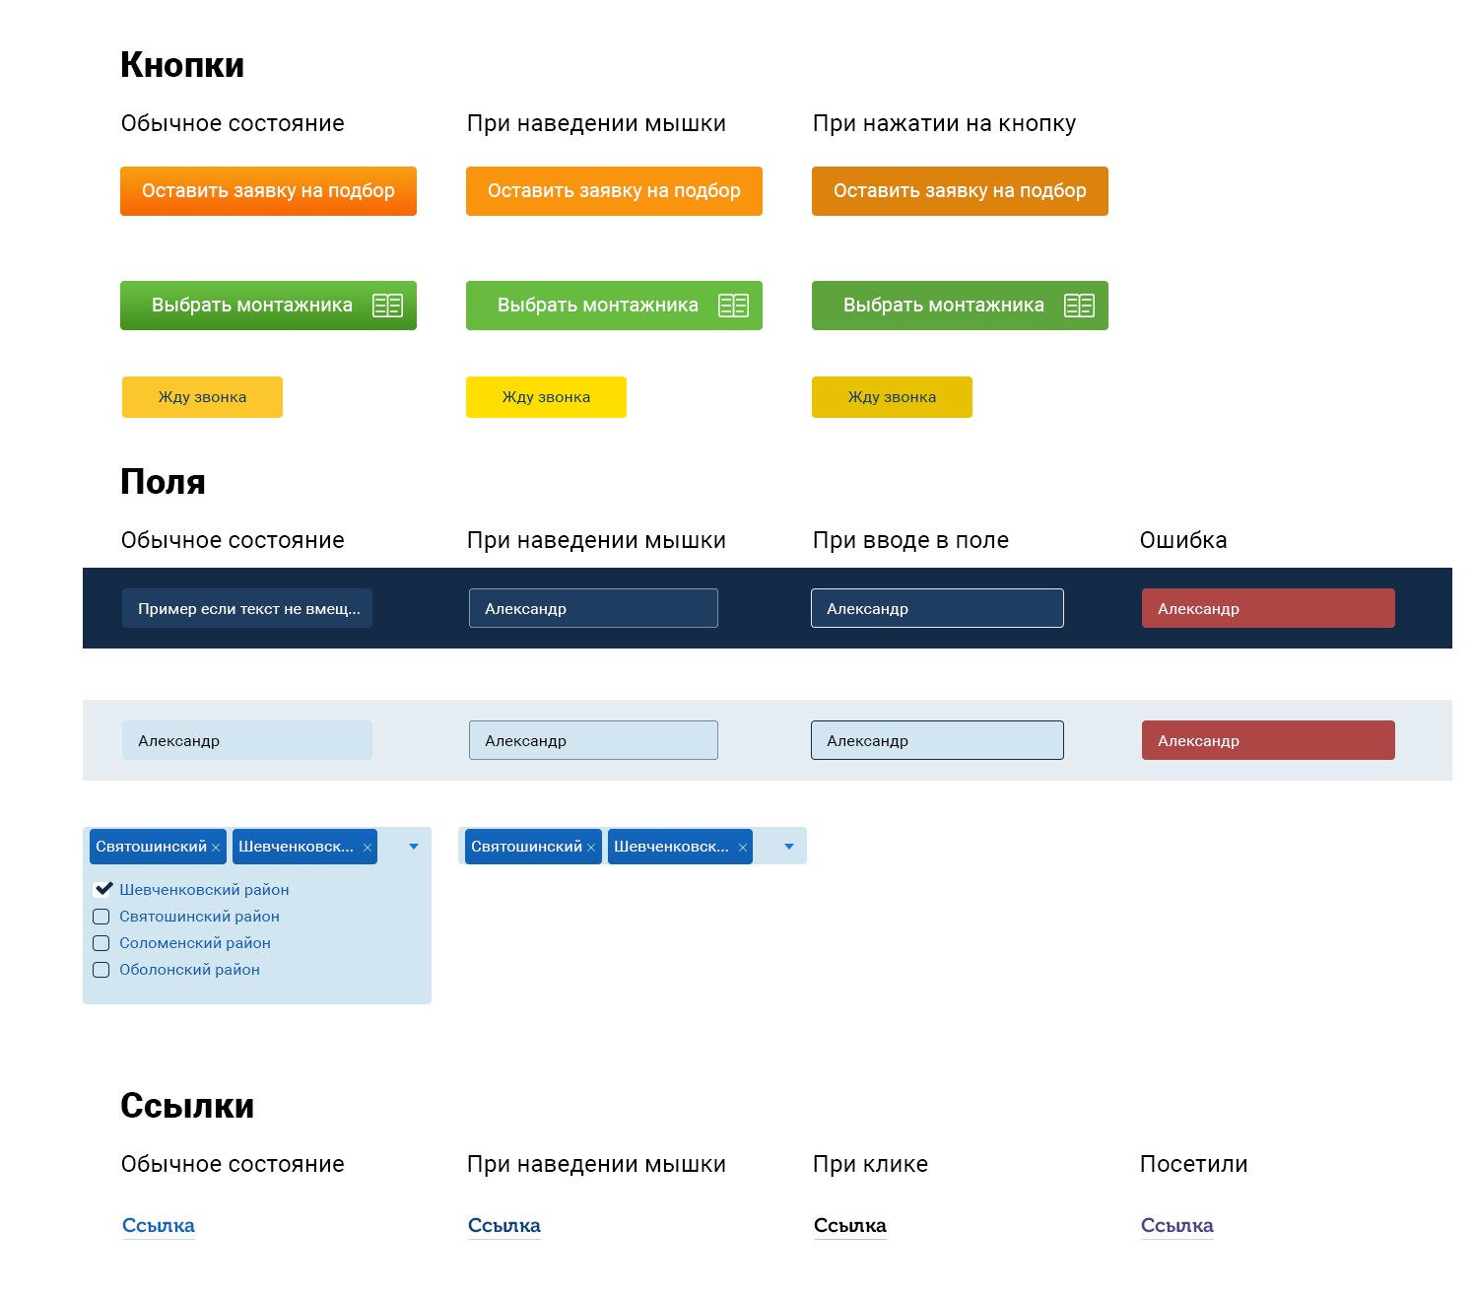Remove Святошинский tag in expanded multiselect

[216, 848]
